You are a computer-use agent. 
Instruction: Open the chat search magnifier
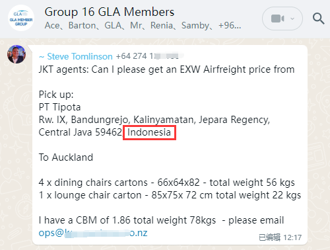point(318,19)
